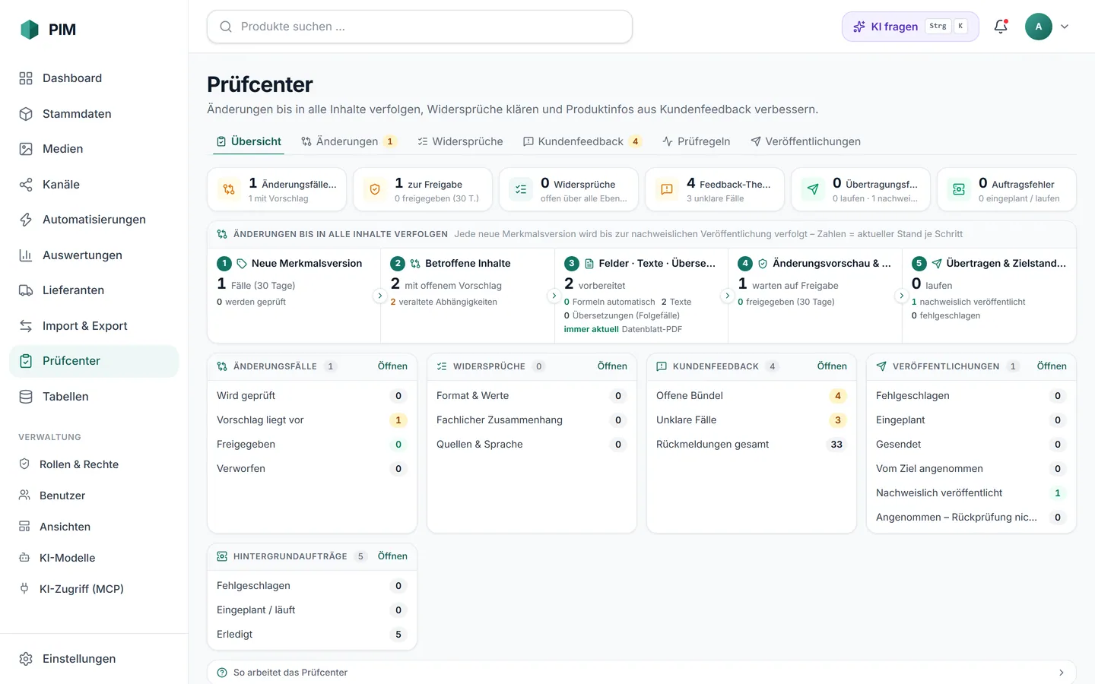The width and height of the screenshot is (1095, 684).
Task: Click the Vorschlag liegt vor row
Action: [312, 420]
